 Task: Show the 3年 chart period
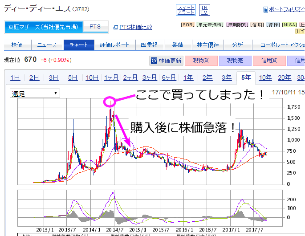227,77
